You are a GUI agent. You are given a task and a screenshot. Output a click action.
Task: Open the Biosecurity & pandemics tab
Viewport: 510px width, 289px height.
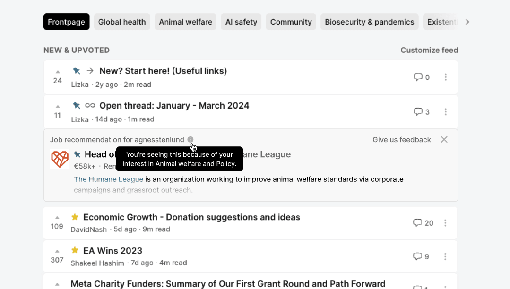point(369,22)
